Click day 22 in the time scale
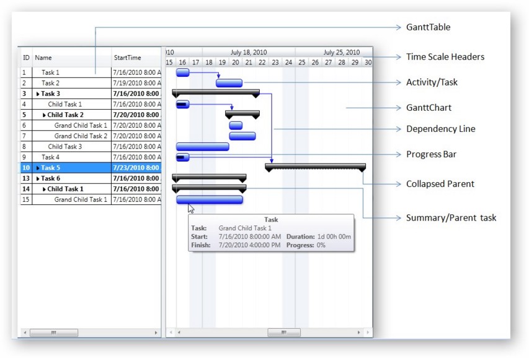The image size is (529, 358). [x=262, y=63]
